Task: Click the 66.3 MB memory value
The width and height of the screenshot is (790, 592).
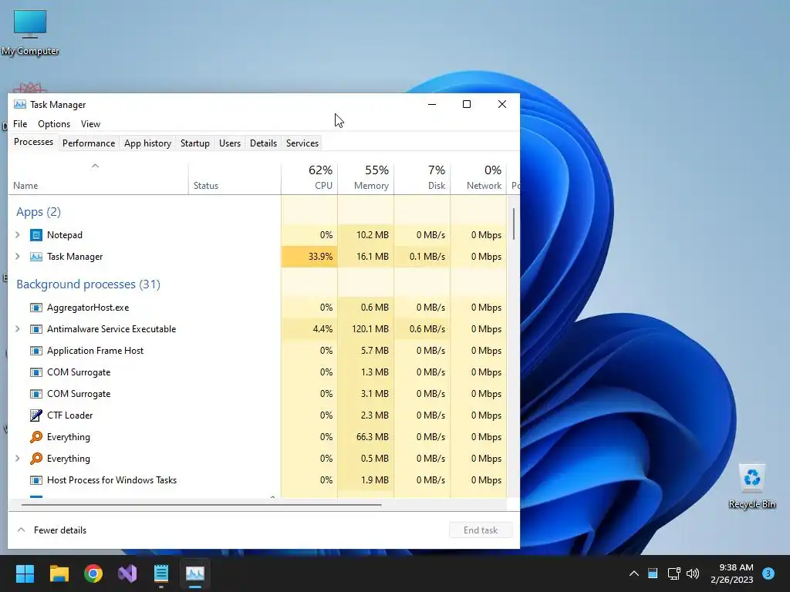Action: point(373,437)
